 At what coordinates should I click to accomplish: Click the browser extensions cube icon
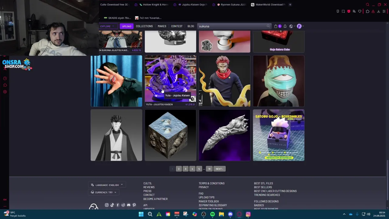(x=367, y=11)
